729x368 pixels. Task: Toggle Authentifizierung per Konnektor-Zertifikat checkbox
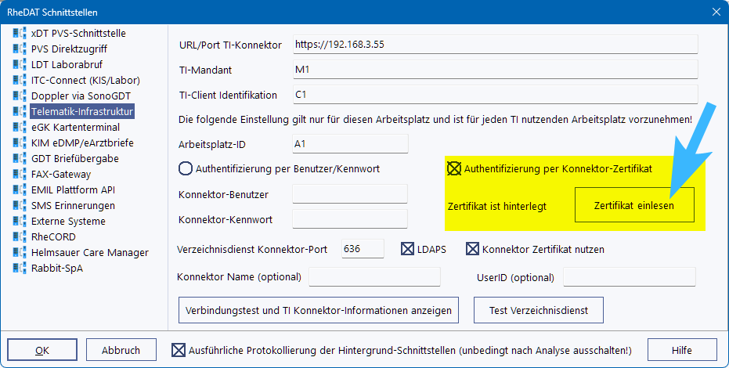pos(454,168)
